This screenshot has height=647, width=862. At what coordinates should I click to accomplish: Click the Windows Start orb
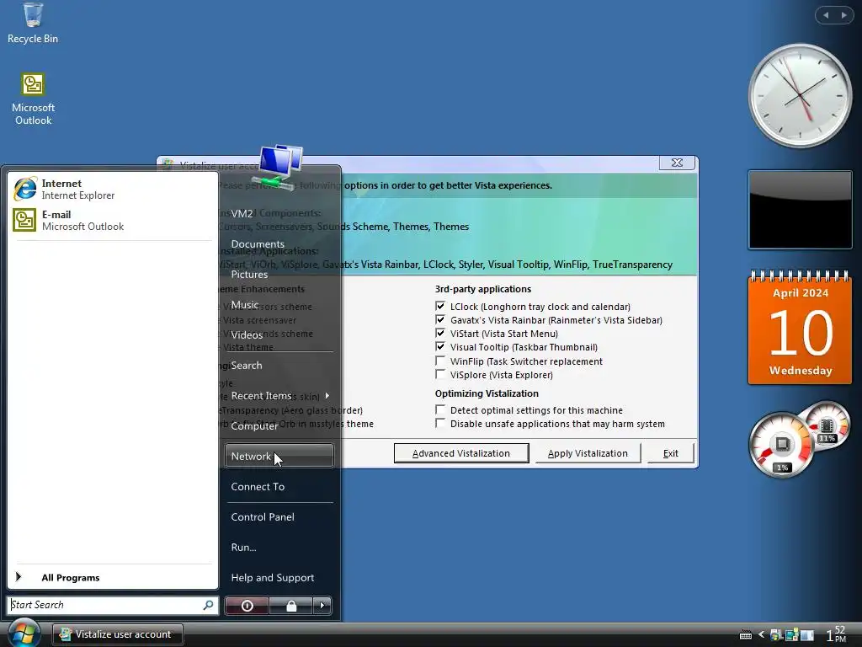click(23, 633)
